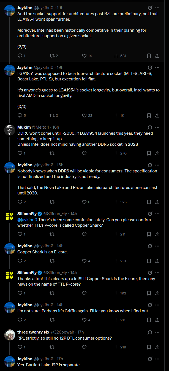
Task: Share SiliconFly's Copper Shark question tweet
Action: (157, 234)
